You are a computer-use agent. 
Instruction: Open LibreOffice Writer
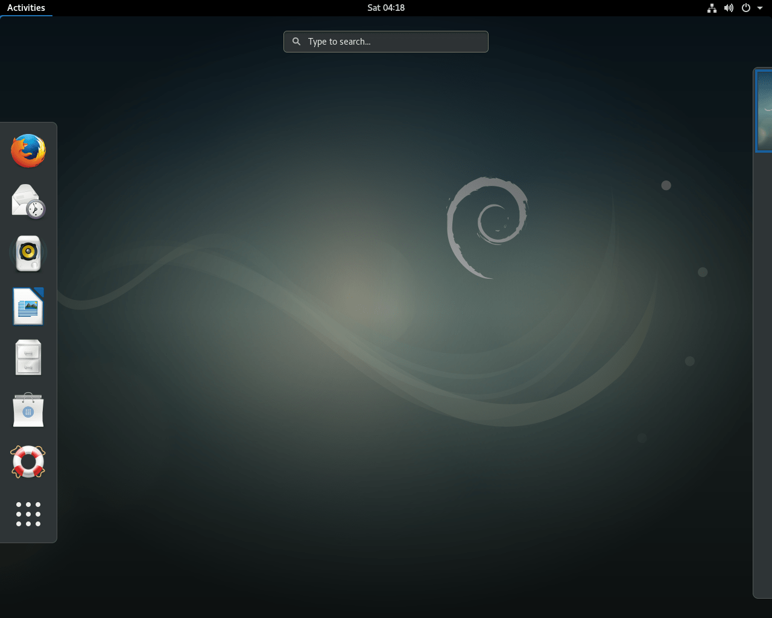pos(28,306)
